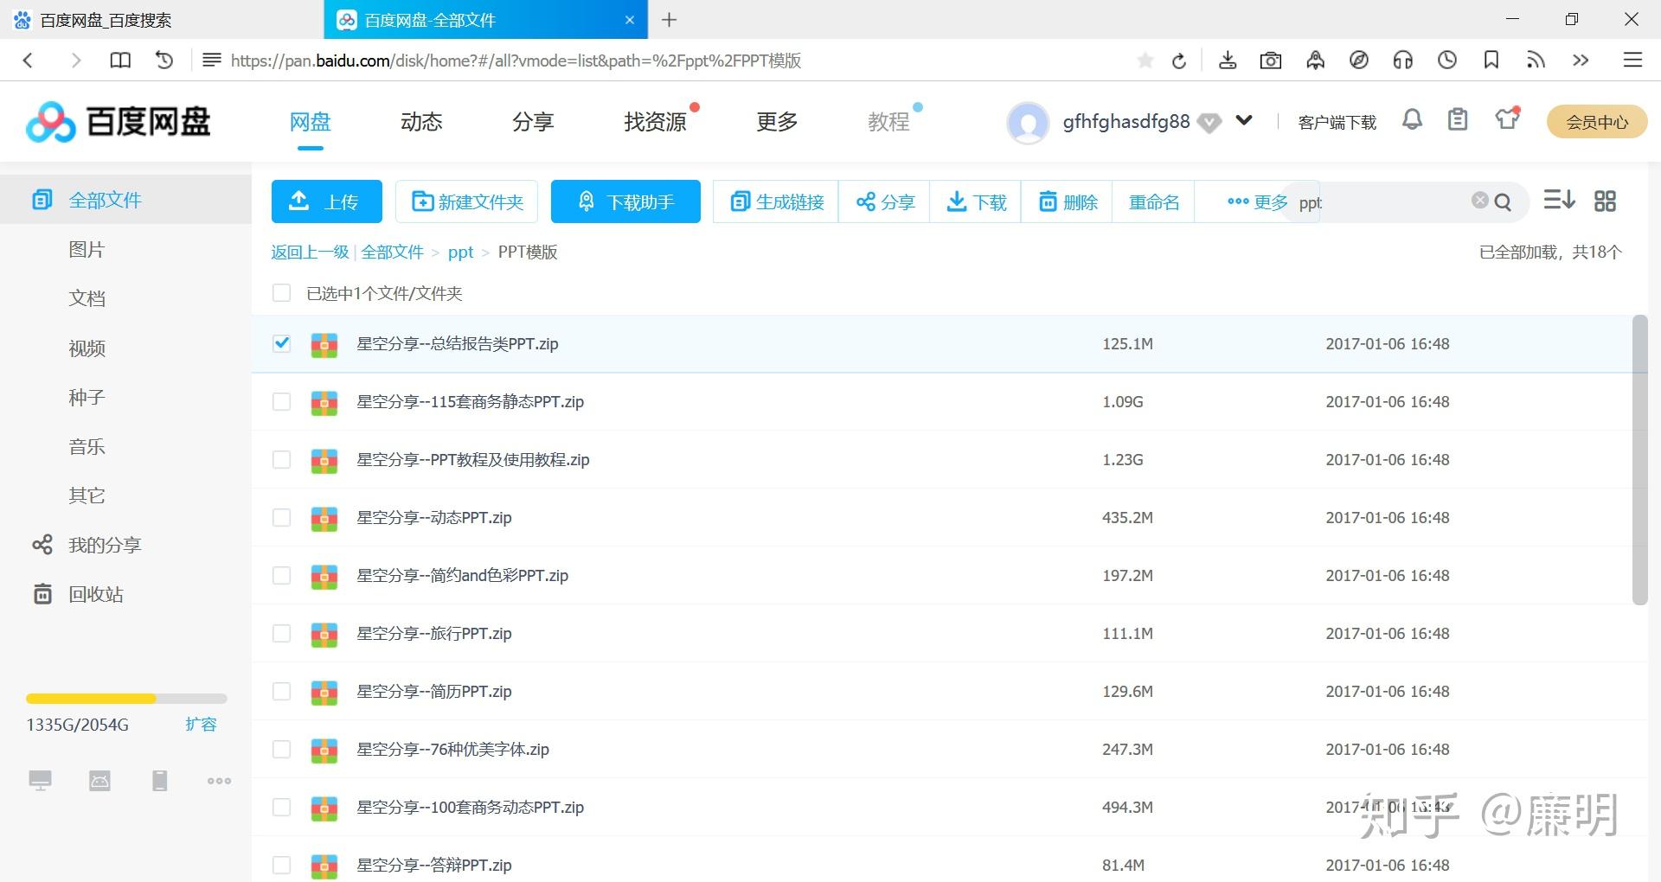
Task: Click the 扩容 expand storage link
Action: 201,724
